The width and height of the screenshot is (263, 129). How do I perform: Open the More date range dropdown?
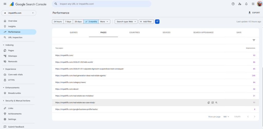point(104,22)
